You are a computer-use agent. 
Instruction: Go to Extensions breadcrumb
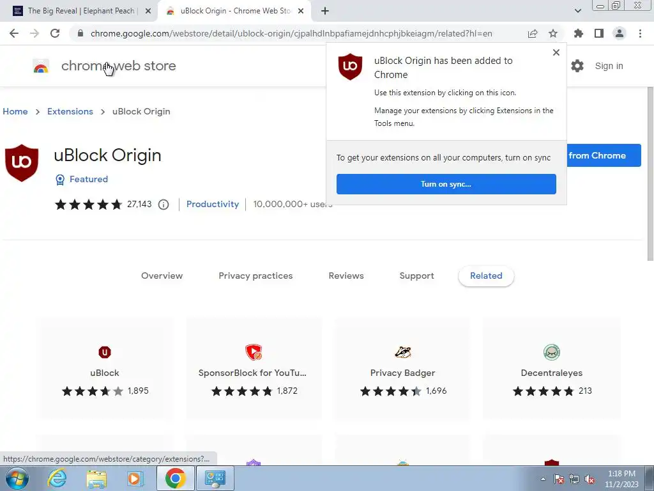click(70, 111)
